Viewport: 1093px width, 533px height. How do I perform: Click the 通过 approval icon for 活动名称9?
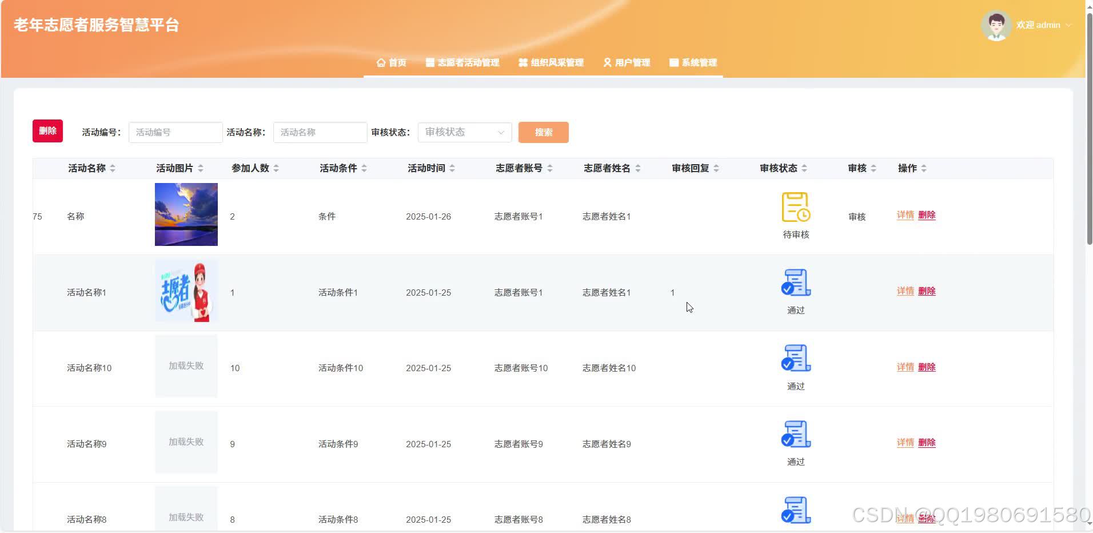[795, 433]
